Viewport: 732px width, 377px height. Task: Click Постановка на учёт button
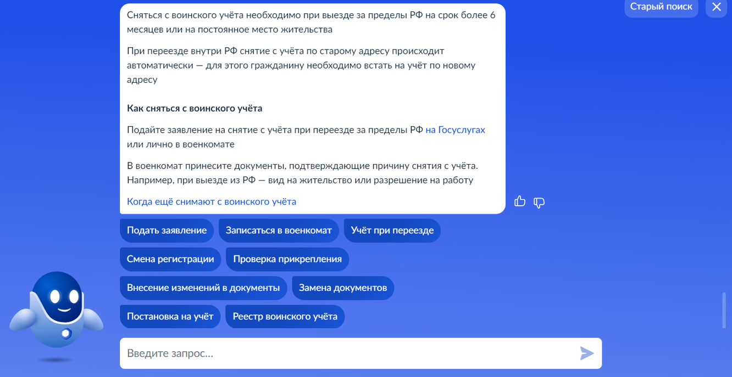(x=170, y=316)
